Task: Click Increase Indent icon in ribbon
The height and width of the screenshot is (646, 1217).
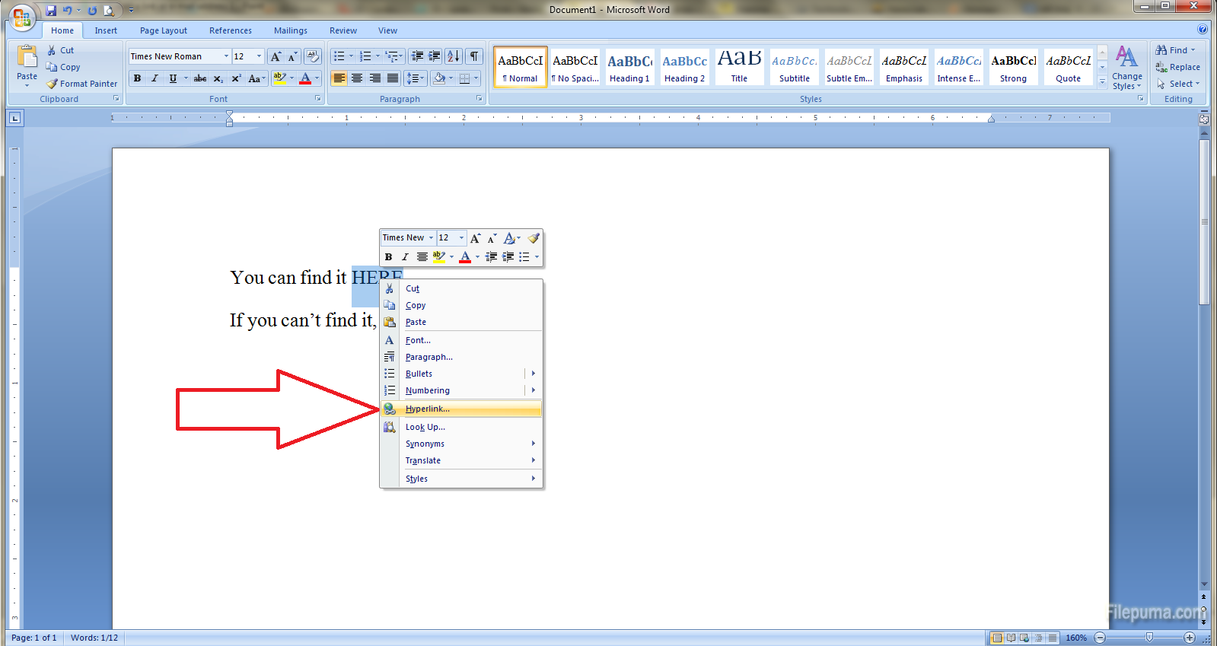Action: tap(435, 56)
